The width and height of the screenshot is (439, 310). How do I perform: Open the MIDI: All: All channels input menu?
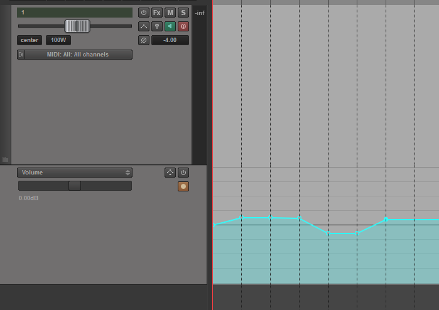click(78, 55)
